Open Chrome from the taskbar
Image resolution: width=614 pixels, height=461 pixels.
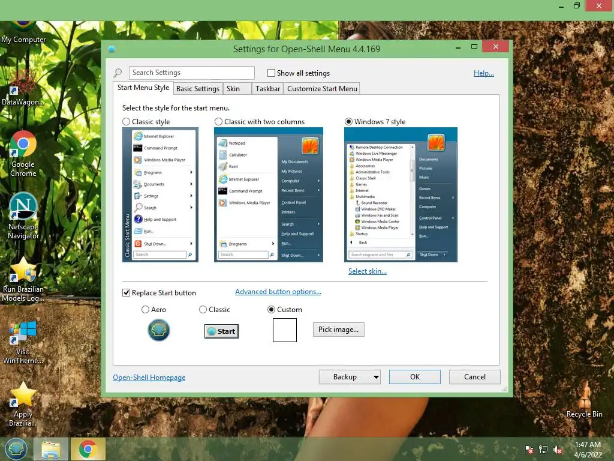tap(88, 449)
